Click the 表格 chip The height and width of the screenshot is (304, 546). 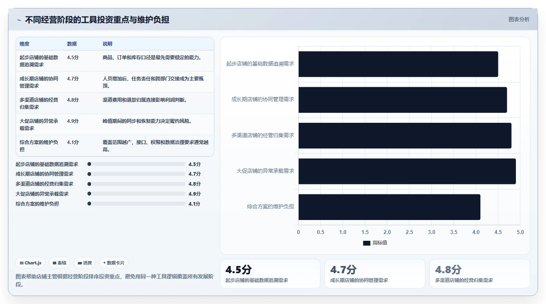coord(59,263)
